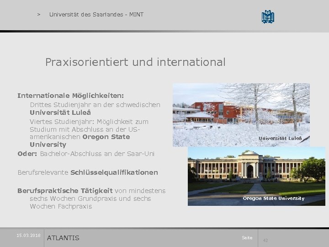This screenshot has width=329, height=247.
Task: Click the Oregon State University building photo
Action: tap(256, 176)
